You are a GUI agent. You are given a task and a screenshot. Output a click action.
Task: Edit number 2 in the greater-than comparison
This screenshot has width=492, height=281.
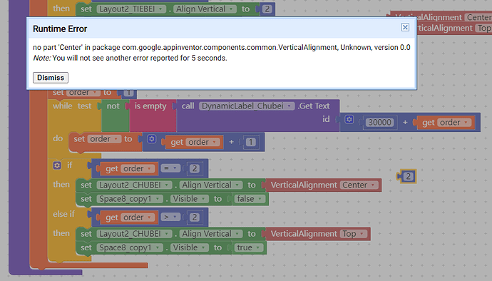[194, 218]
